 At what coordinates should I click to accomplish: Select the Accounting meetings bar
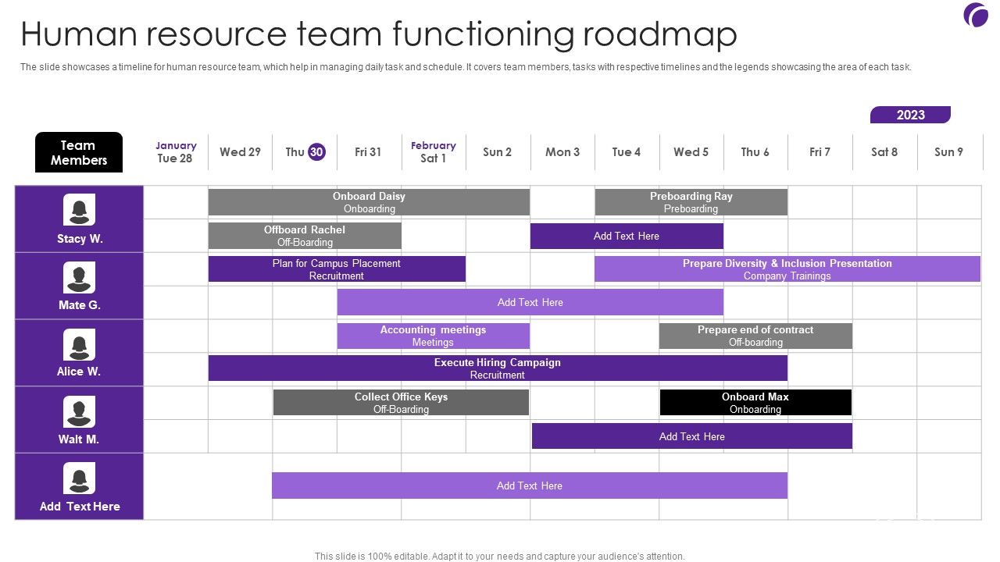[434, 336]
